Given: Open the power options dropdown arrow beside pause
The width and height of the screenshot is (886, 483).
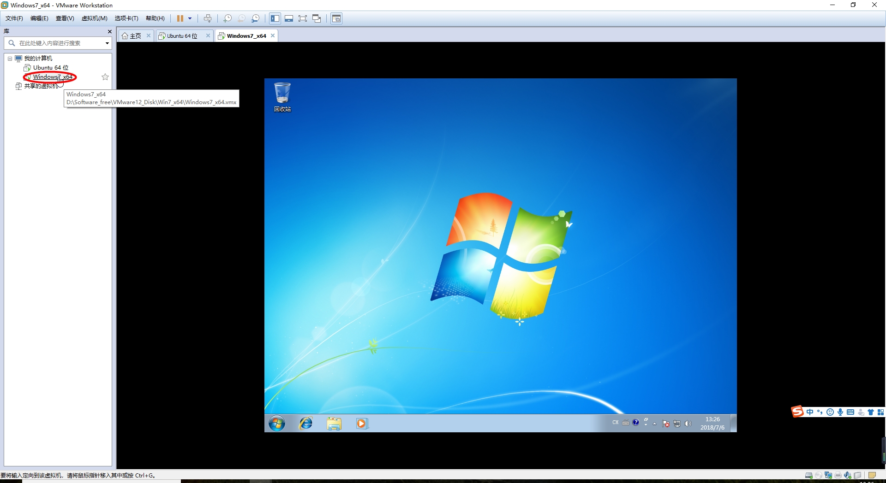Looking at the screenshot, I should pyautogui.click(x=190, y=18).
